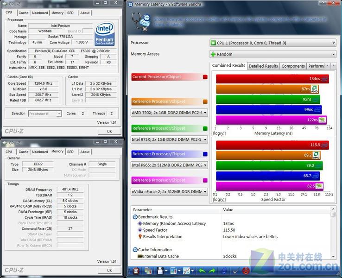This screenshot has width=342, height=278.
Task: Click the help button in Sandra title bar
Action: pyautogui.click(x=323, y=3)
